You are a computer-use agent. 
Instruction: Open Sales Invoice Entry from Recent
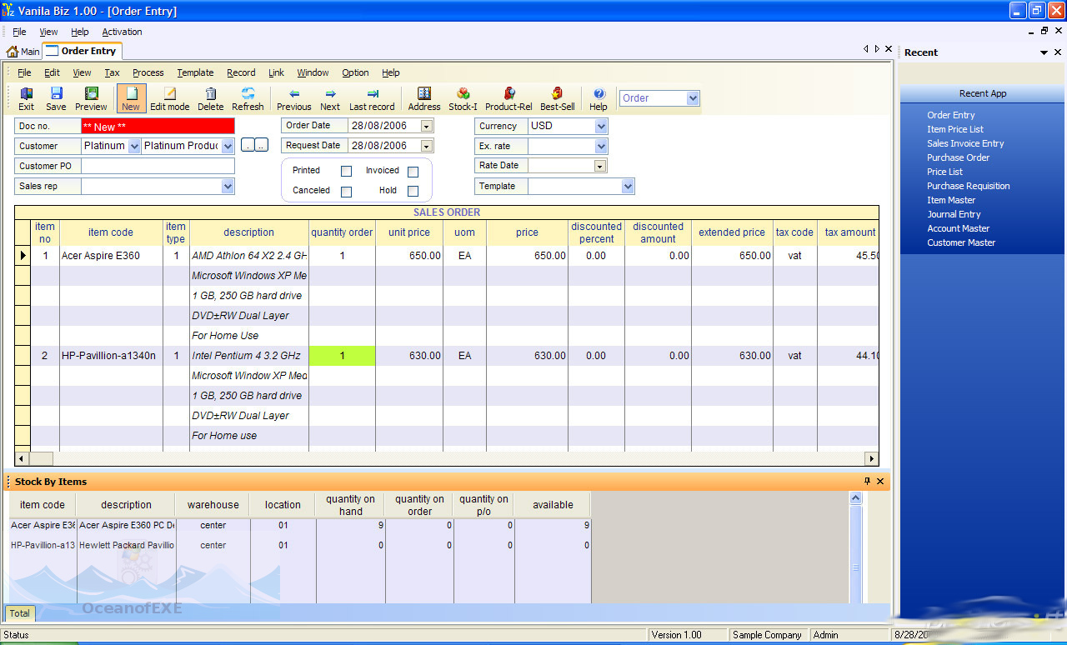(965, 143)
